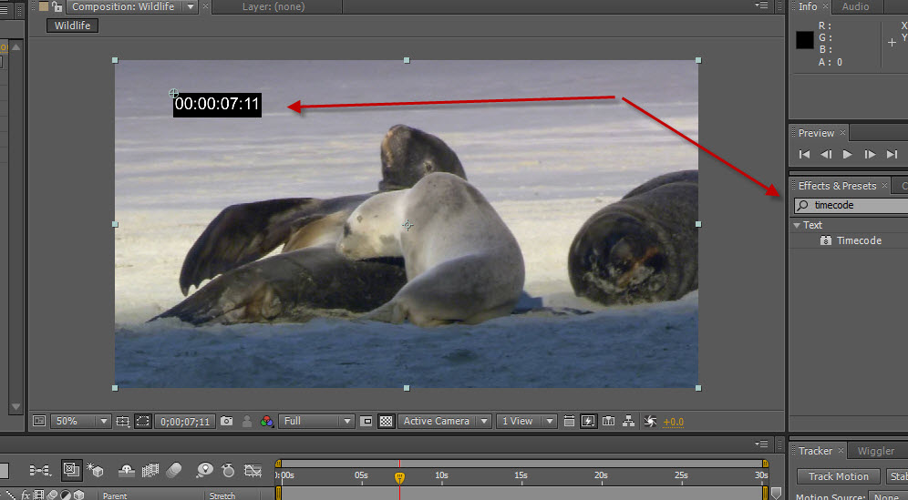Toggle mask and shape path visibility
The height and width of the screenshot is (500, 908).
click(142, 422)
